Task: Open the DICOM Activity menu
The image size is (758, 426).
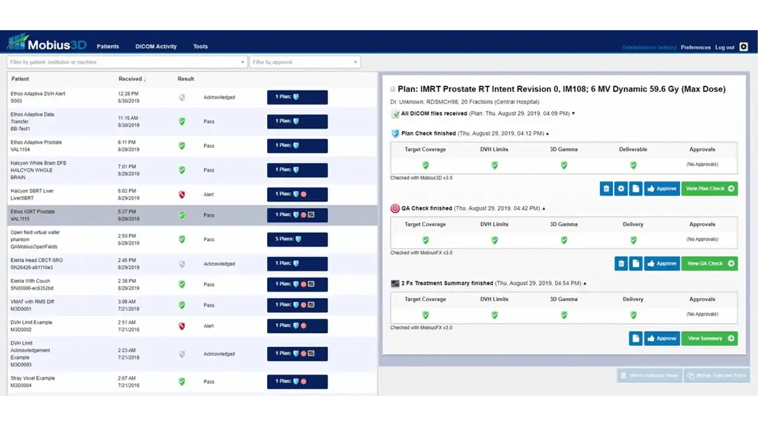Action: click(156, 47)
